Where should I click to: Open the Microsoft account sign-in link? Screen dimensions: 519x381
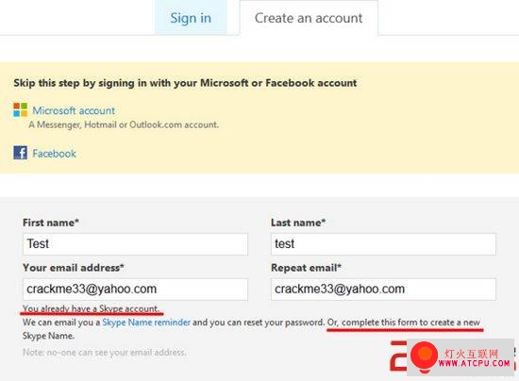pyautogui.click(x=74, y=110)
